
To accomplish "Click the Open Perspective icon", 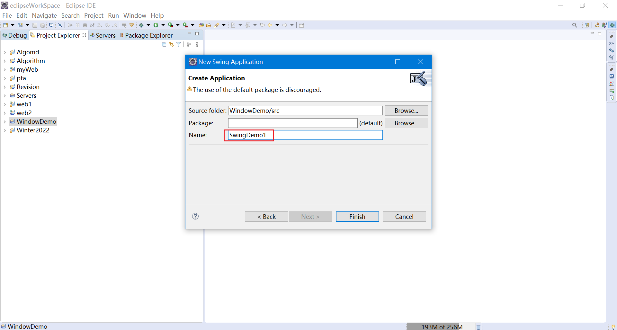I will pos(587,25).
